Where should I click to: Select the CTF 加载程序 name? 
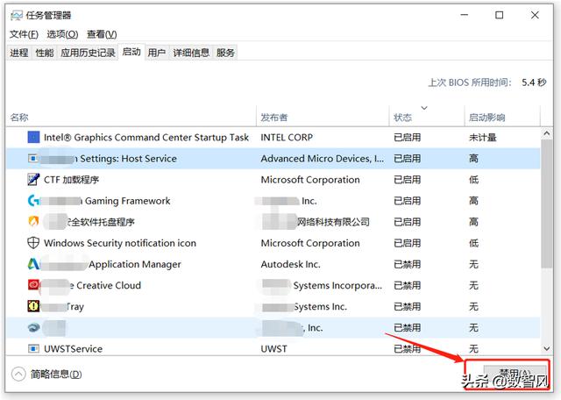[x=71, y=180]
